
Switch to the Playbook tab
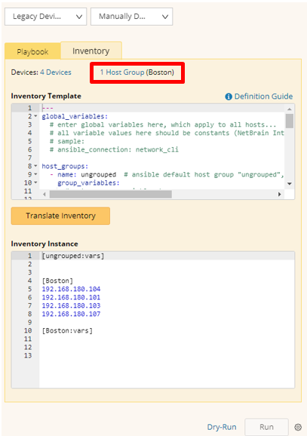click(32, 51)
